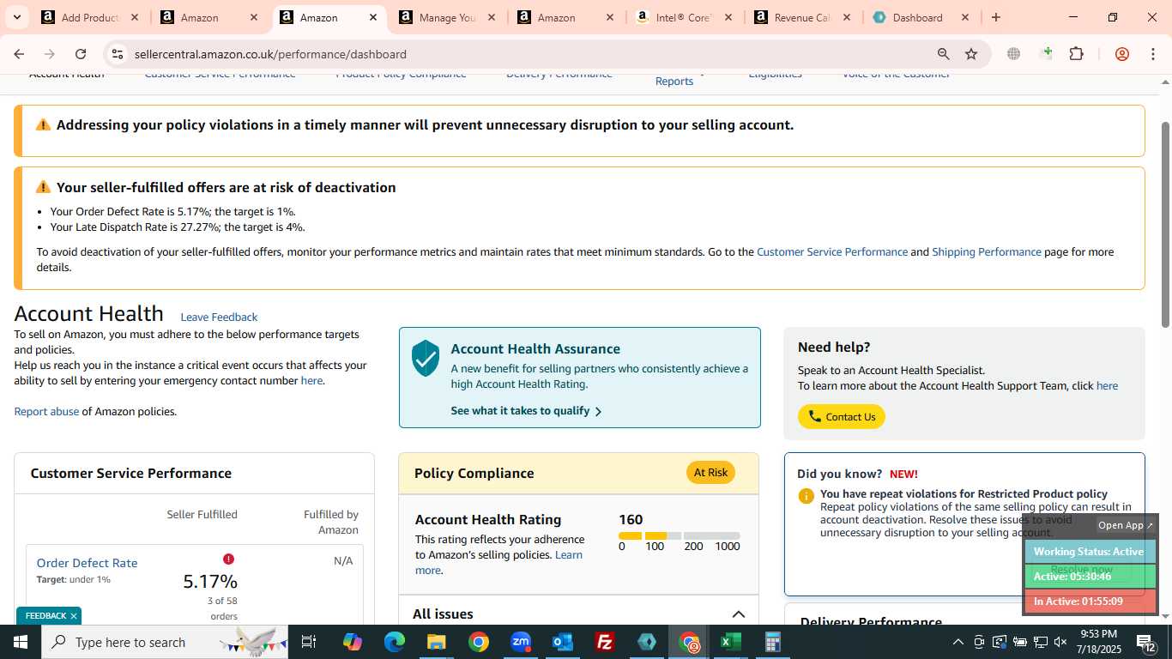Viewport: 1172px width, 659px height.
Task: Switch to the Manage Your tab
Action: point(446,17)
